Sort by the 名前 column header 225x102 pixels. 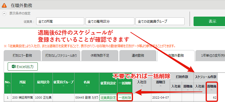(87, 83)
